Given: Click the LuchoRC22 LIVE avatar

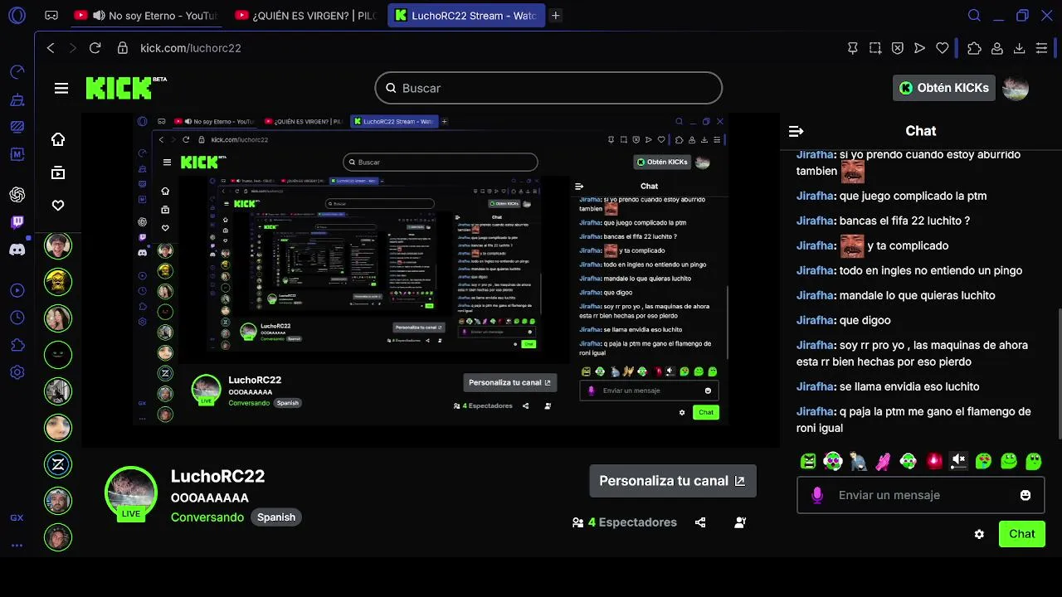Looking at the screenshot, I should [131, 493].
